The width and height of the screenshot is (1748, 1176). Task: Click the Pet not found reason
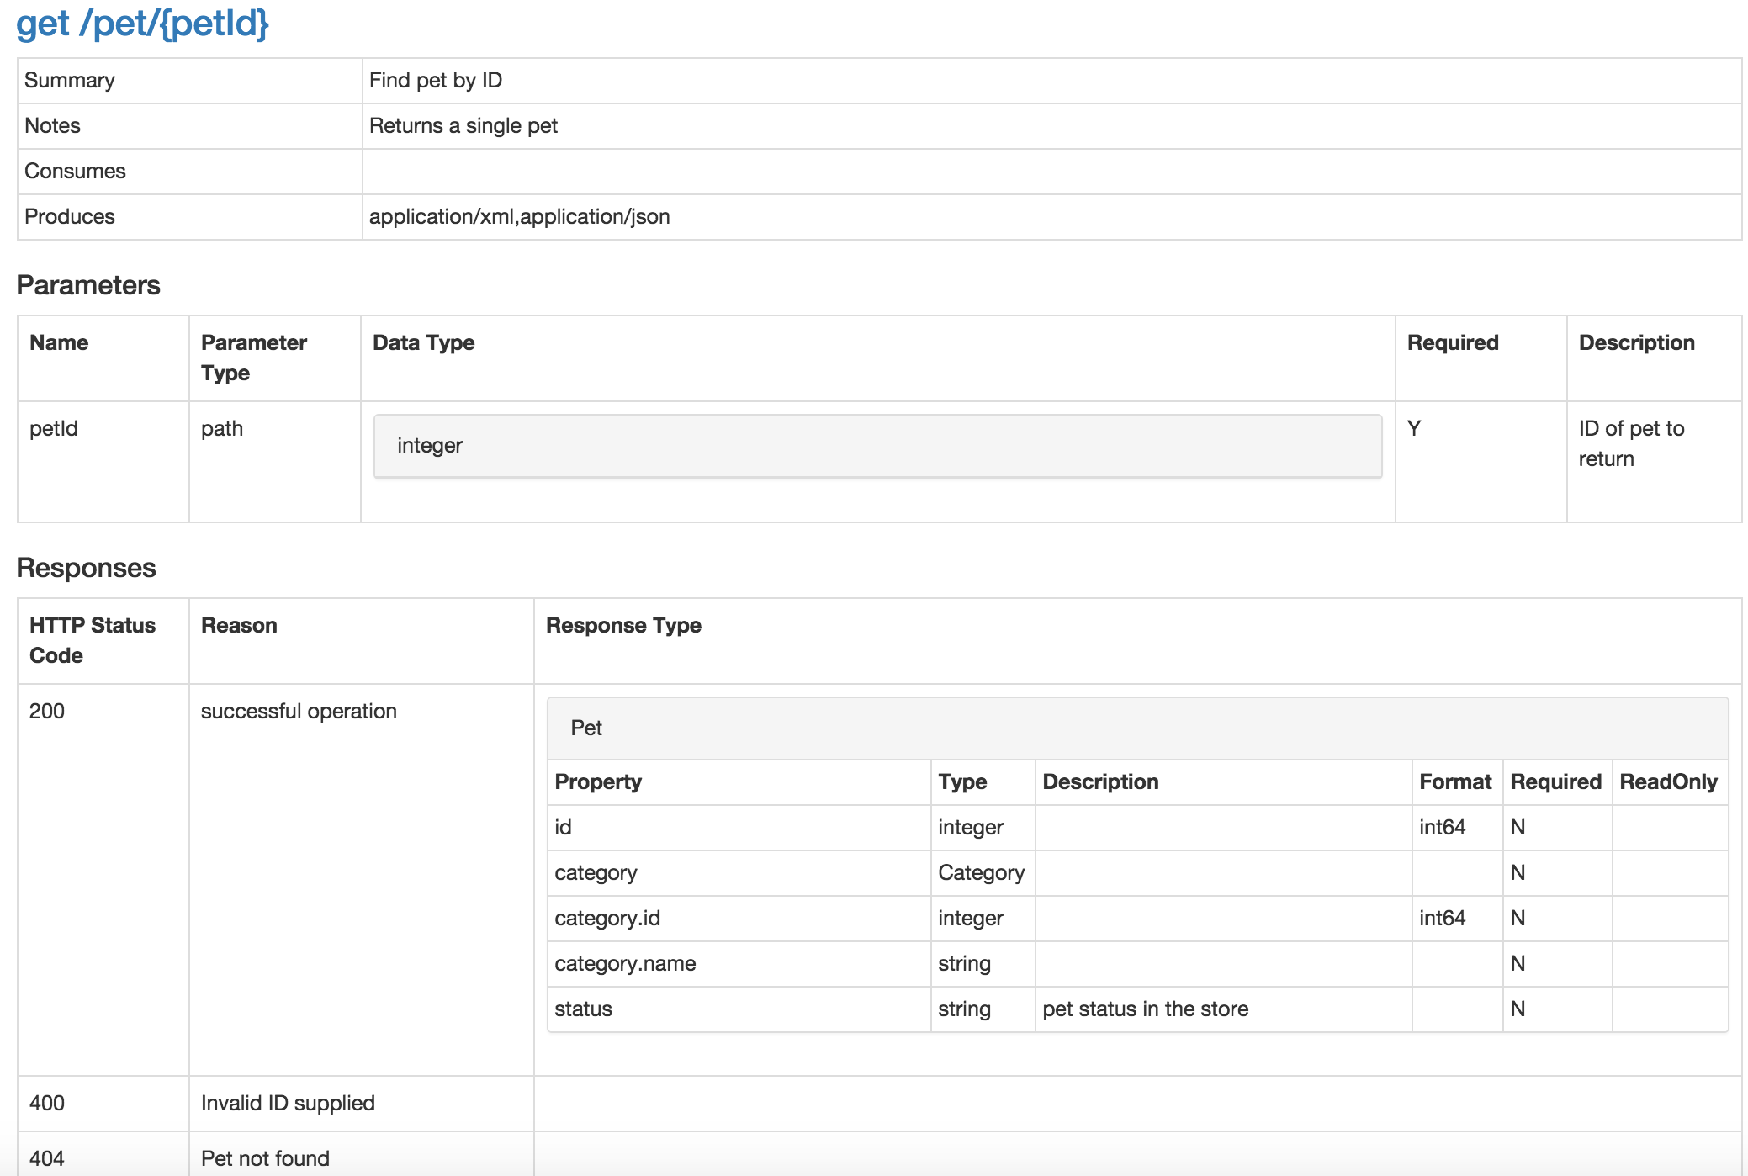(265, 1159)
